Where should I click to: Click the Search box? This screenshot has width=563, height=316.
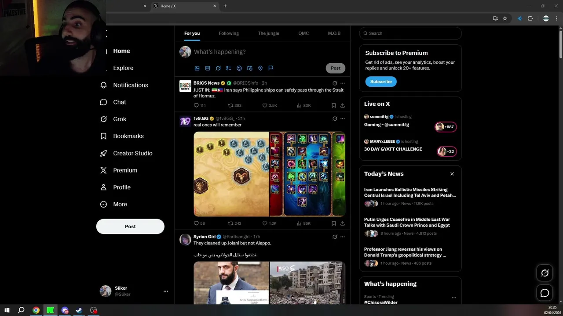pyautogui.click(x=410, y=33)
